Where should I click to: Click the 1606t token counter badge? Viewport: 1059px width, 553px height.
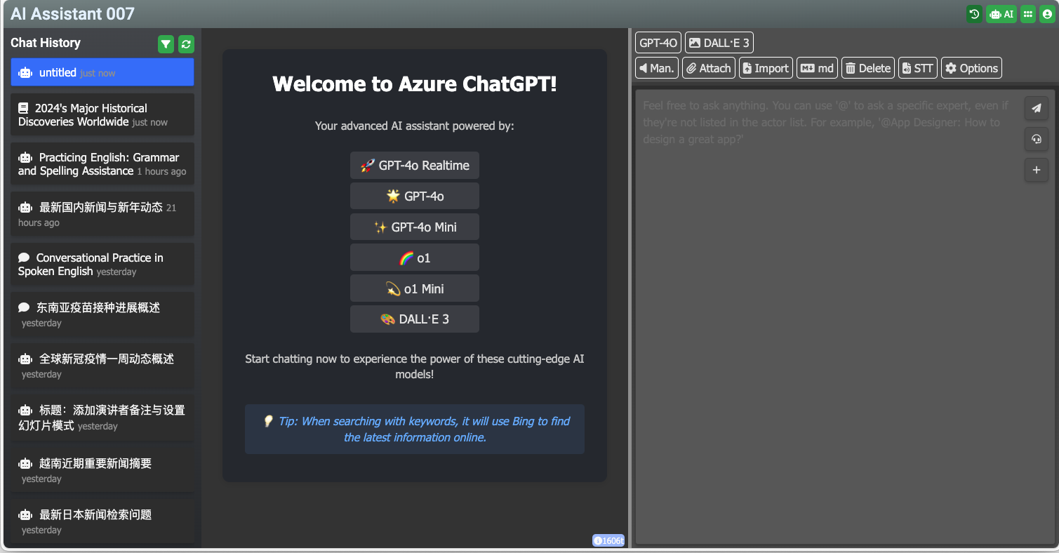(608, 540)
